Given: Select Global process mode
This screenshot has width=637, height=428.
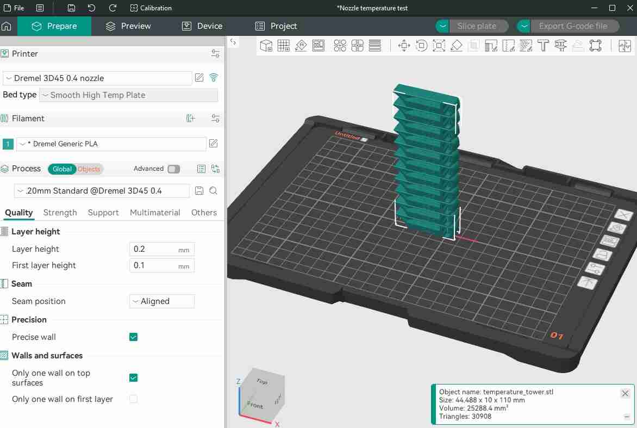Looking at the screenshot, I should click(62, 169).
